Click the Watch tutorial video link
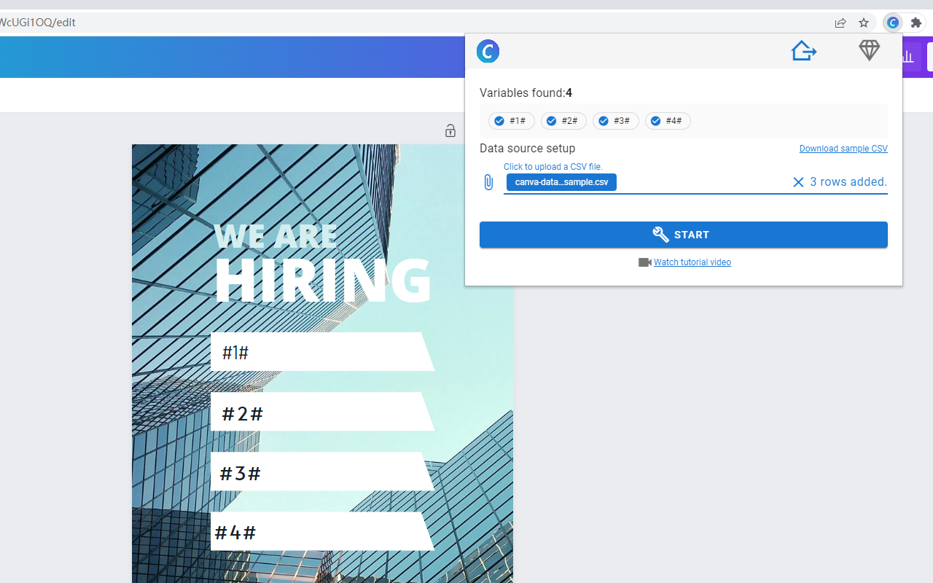This screenshot has height=583, width=933. (692, 262)
